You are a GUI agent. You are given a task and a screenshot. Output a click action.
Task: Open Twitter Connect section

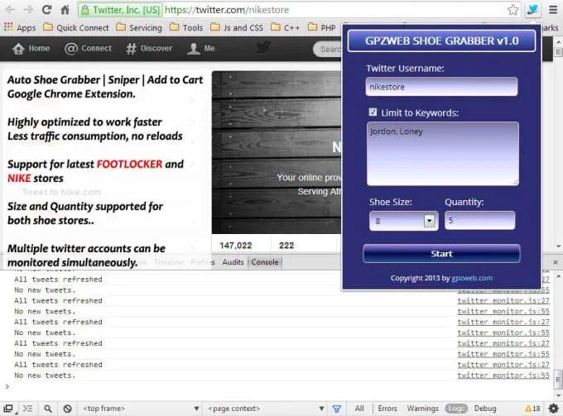click(x=88, y=49)
